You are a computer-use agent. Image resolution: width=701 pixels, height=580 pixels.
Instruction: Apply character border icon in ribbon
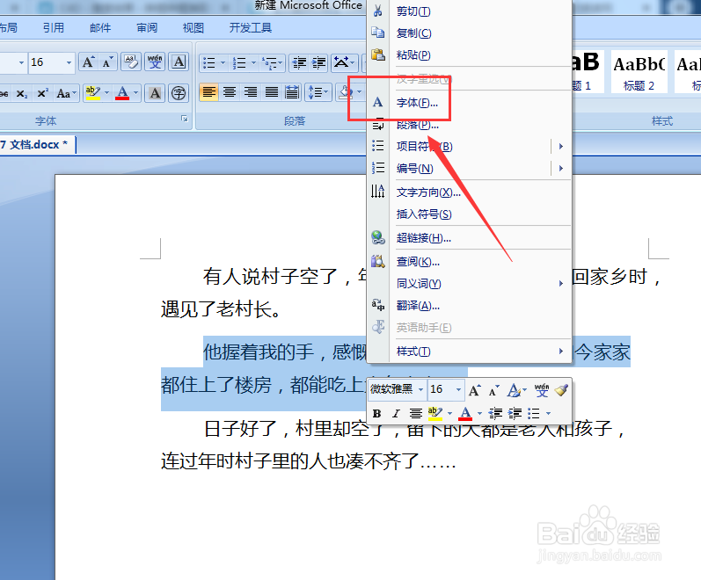pyautogui.click(x=179, y=62)
